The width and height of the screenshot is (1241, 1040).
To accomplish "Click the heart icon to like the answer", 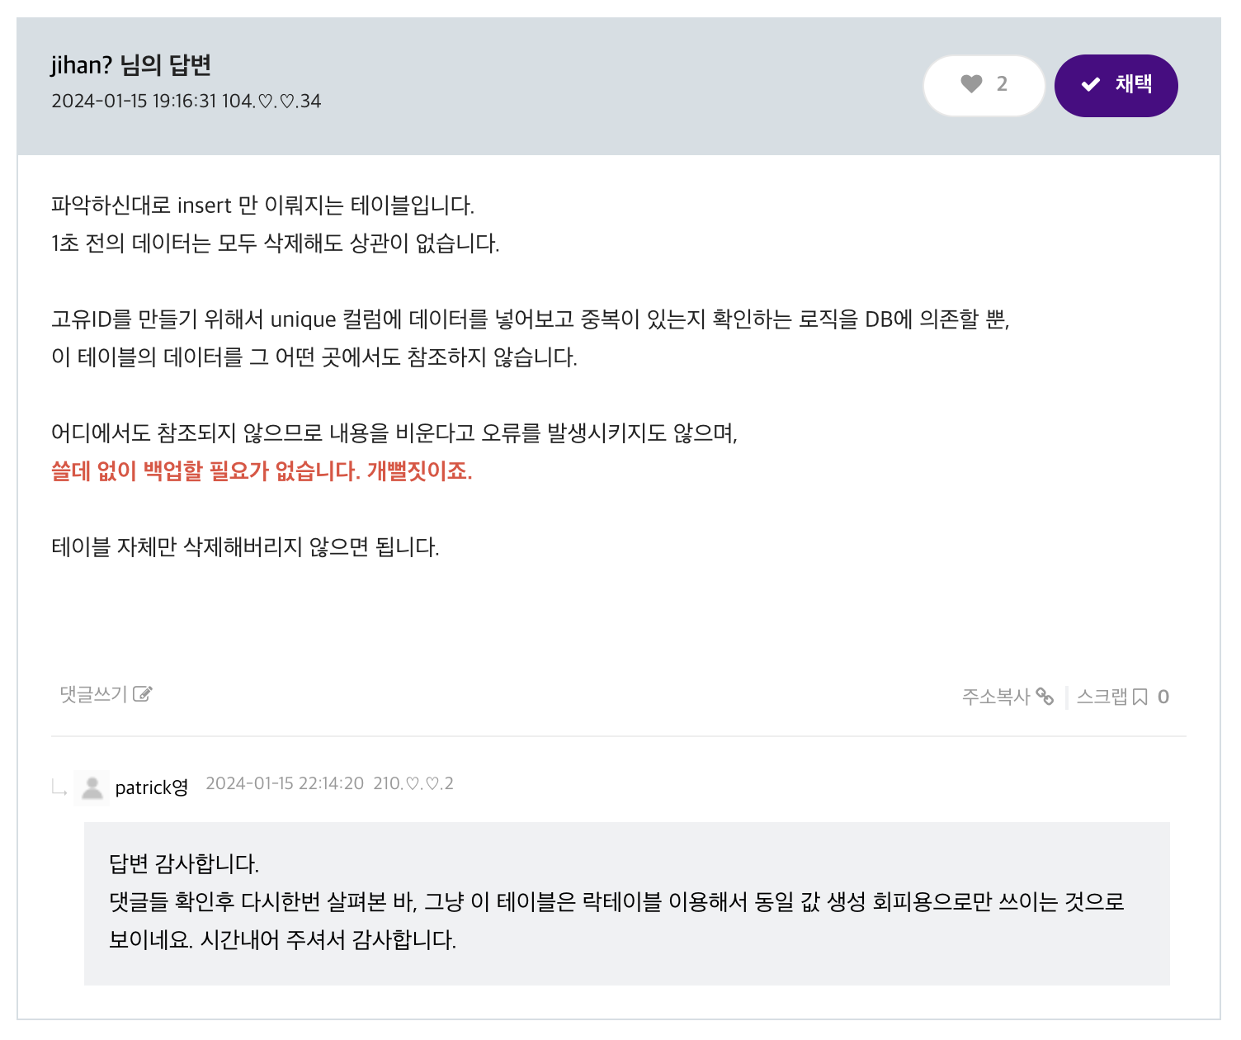I will click(x=971, y=84).
